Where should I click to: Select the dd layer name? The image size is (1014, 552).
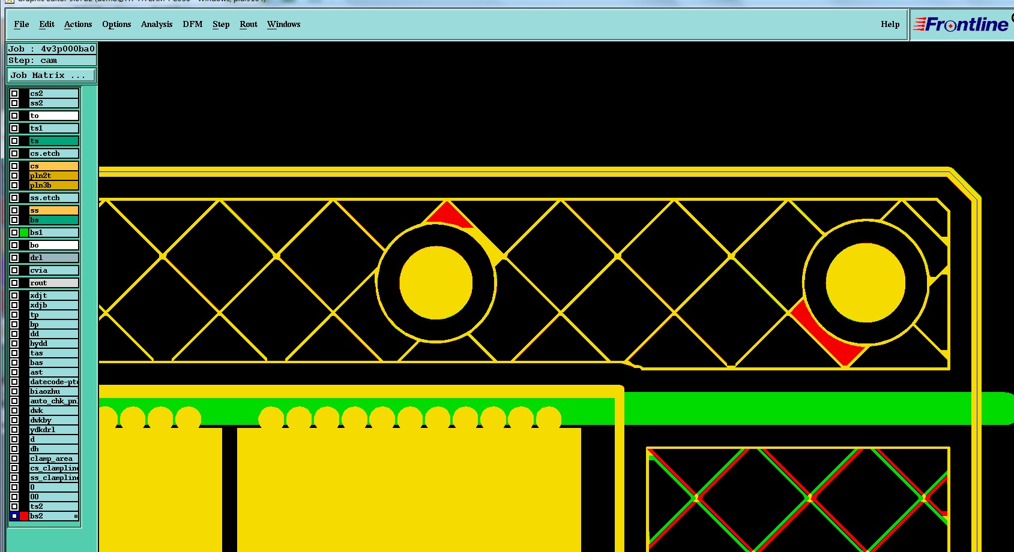54,334
